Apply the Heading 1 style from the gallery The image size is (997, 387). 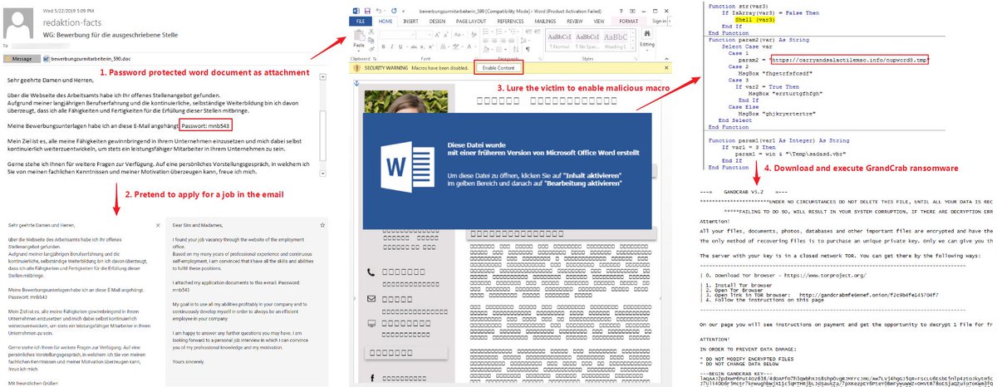tap(616, 40)
